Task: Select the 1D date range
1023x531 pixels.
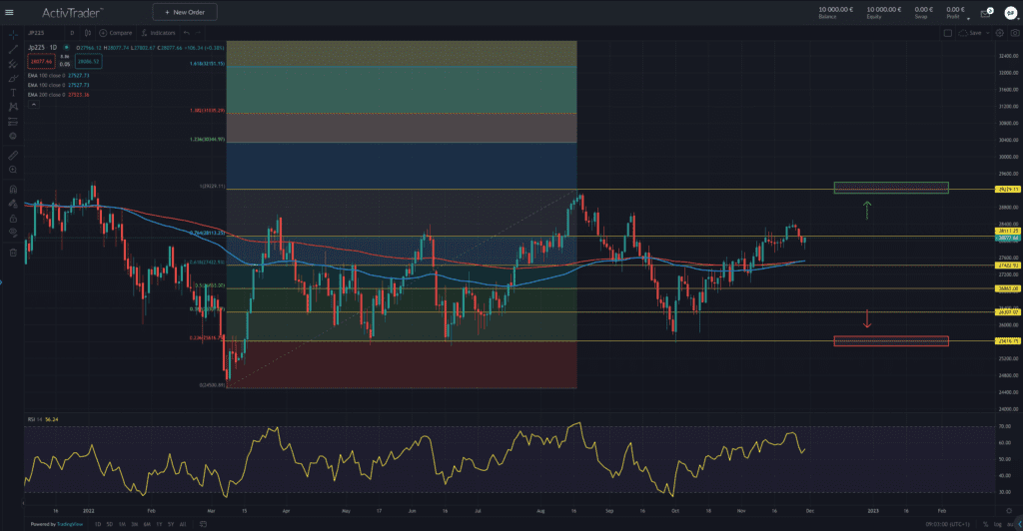Action: click(x=98, y=524)
